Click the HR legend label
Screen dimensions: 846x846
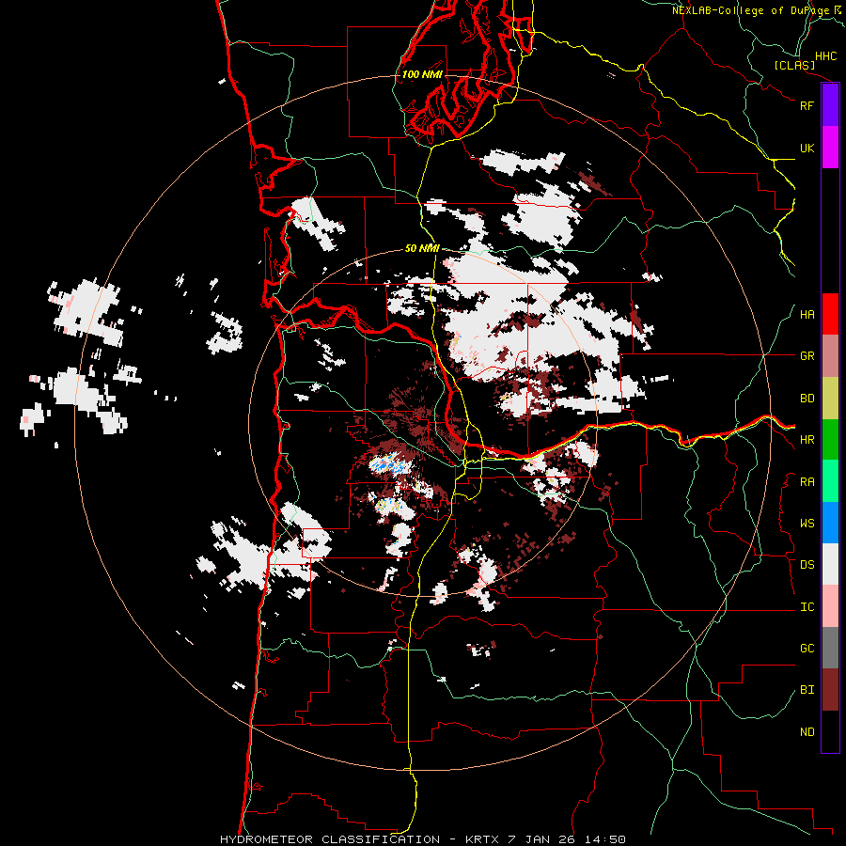point(807,440)
